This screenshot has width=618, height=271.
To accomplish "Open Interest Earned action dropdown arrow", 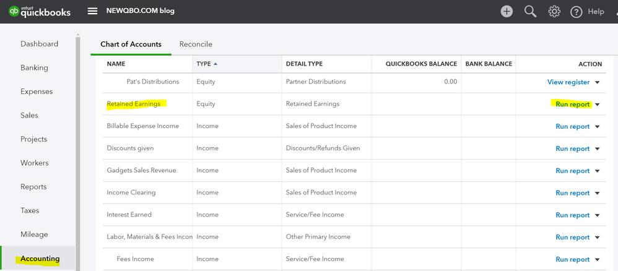I will pos(598,215).
